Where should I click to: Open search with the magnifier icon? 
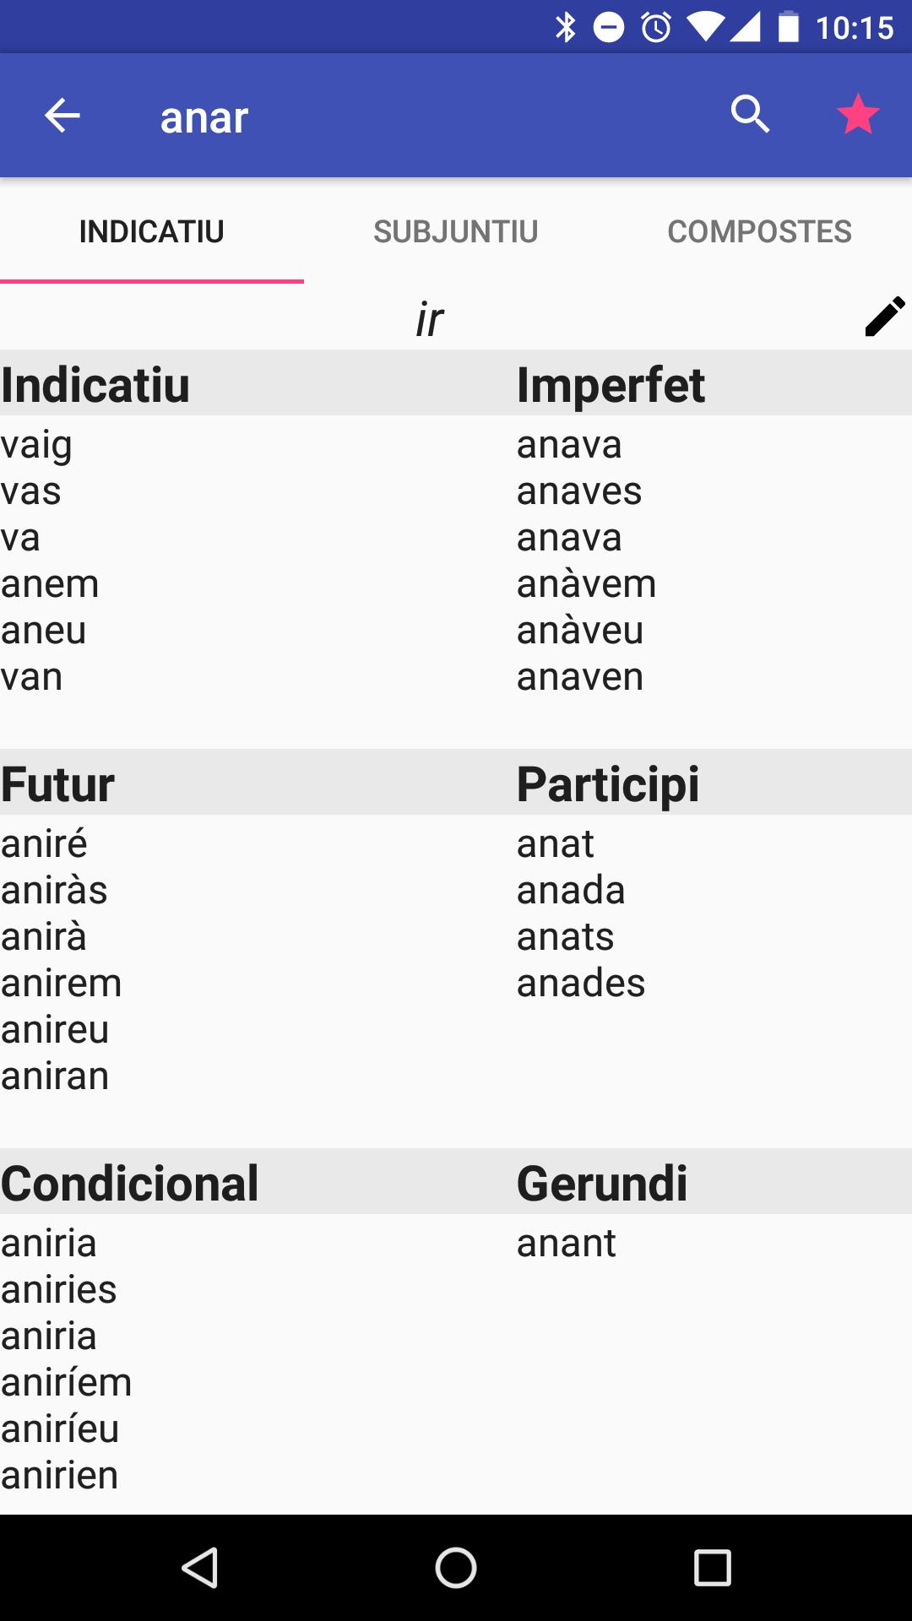coord(750,114)
